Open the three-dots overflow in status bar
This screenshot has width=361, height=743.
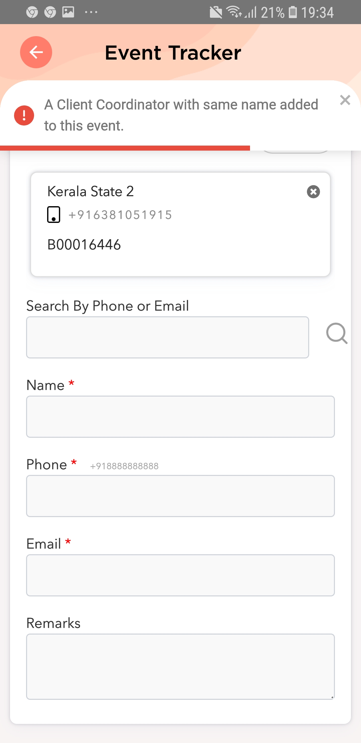click(x=91, y=12)
